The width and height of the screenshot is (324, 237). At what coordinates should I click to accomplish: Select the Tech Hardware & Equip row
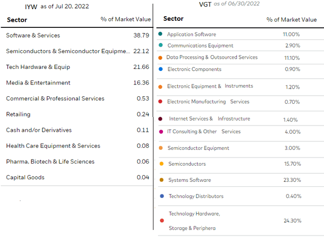[38, 67]
